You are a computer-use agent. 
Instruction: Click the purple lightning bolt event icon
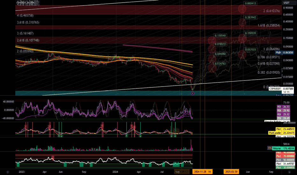click(x=192, y=93)
